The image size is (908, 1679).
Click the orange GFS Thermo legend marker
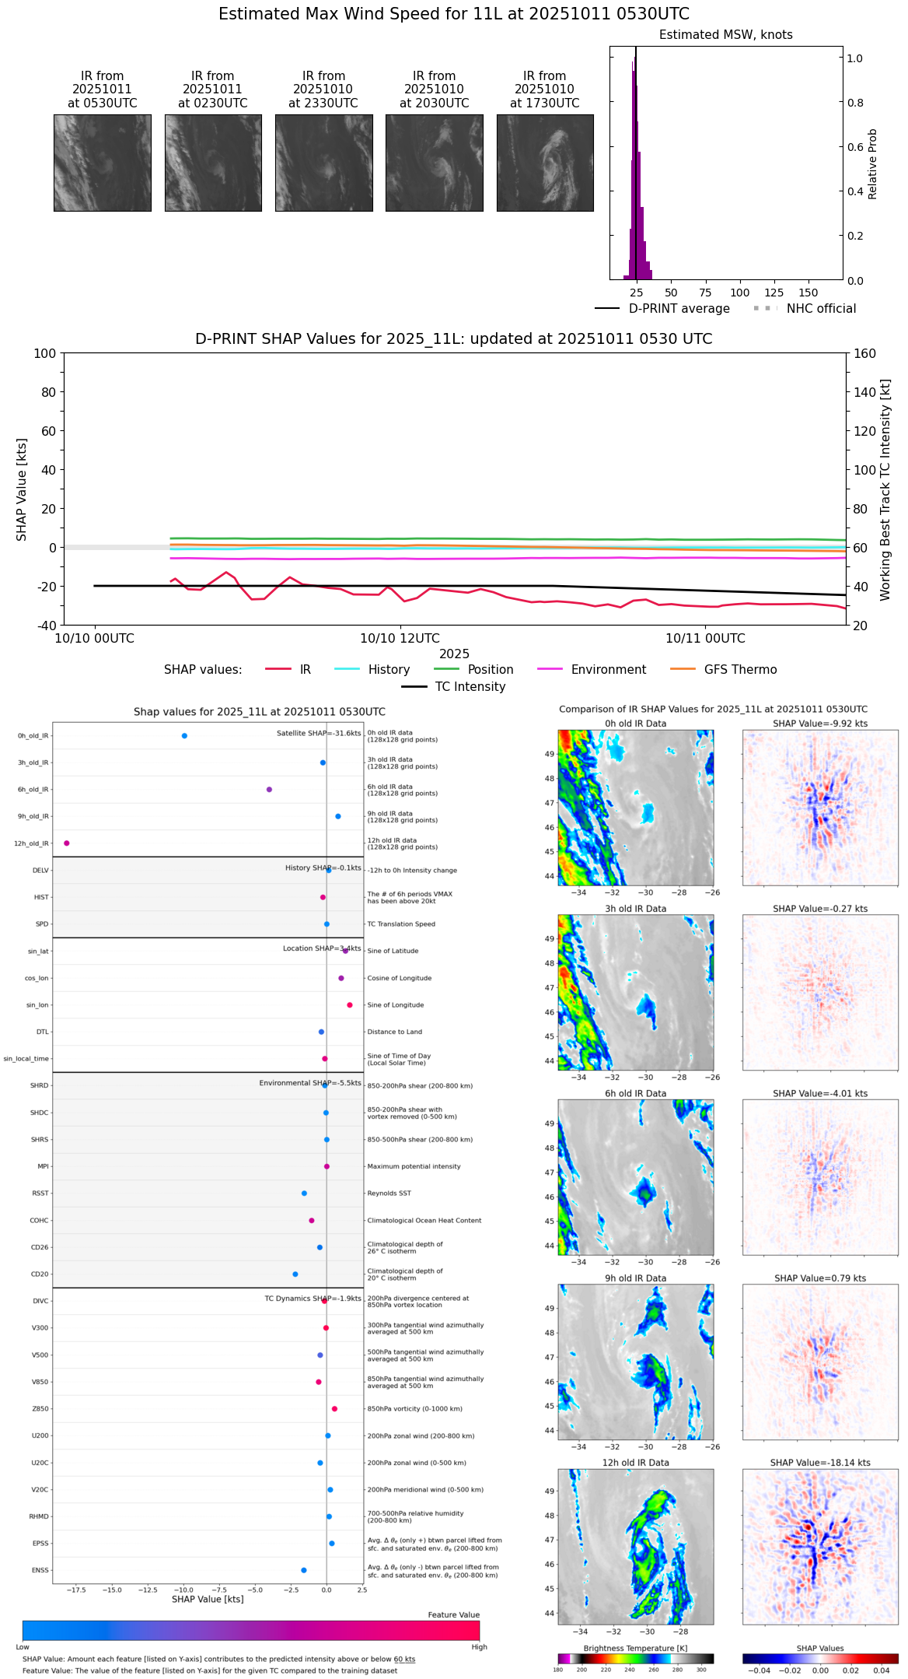click(683, 669)
